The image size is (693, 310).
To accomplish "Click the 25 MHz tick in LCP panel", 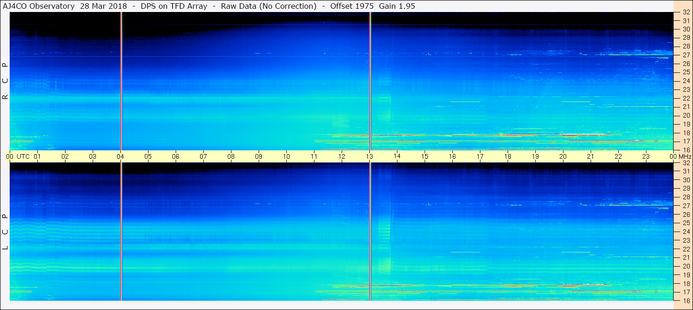I will 686,223.
